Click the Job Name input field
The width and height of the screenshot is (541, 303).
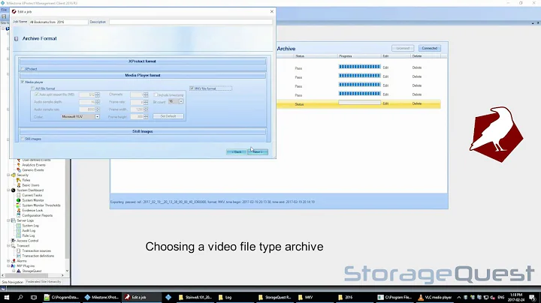59,22
